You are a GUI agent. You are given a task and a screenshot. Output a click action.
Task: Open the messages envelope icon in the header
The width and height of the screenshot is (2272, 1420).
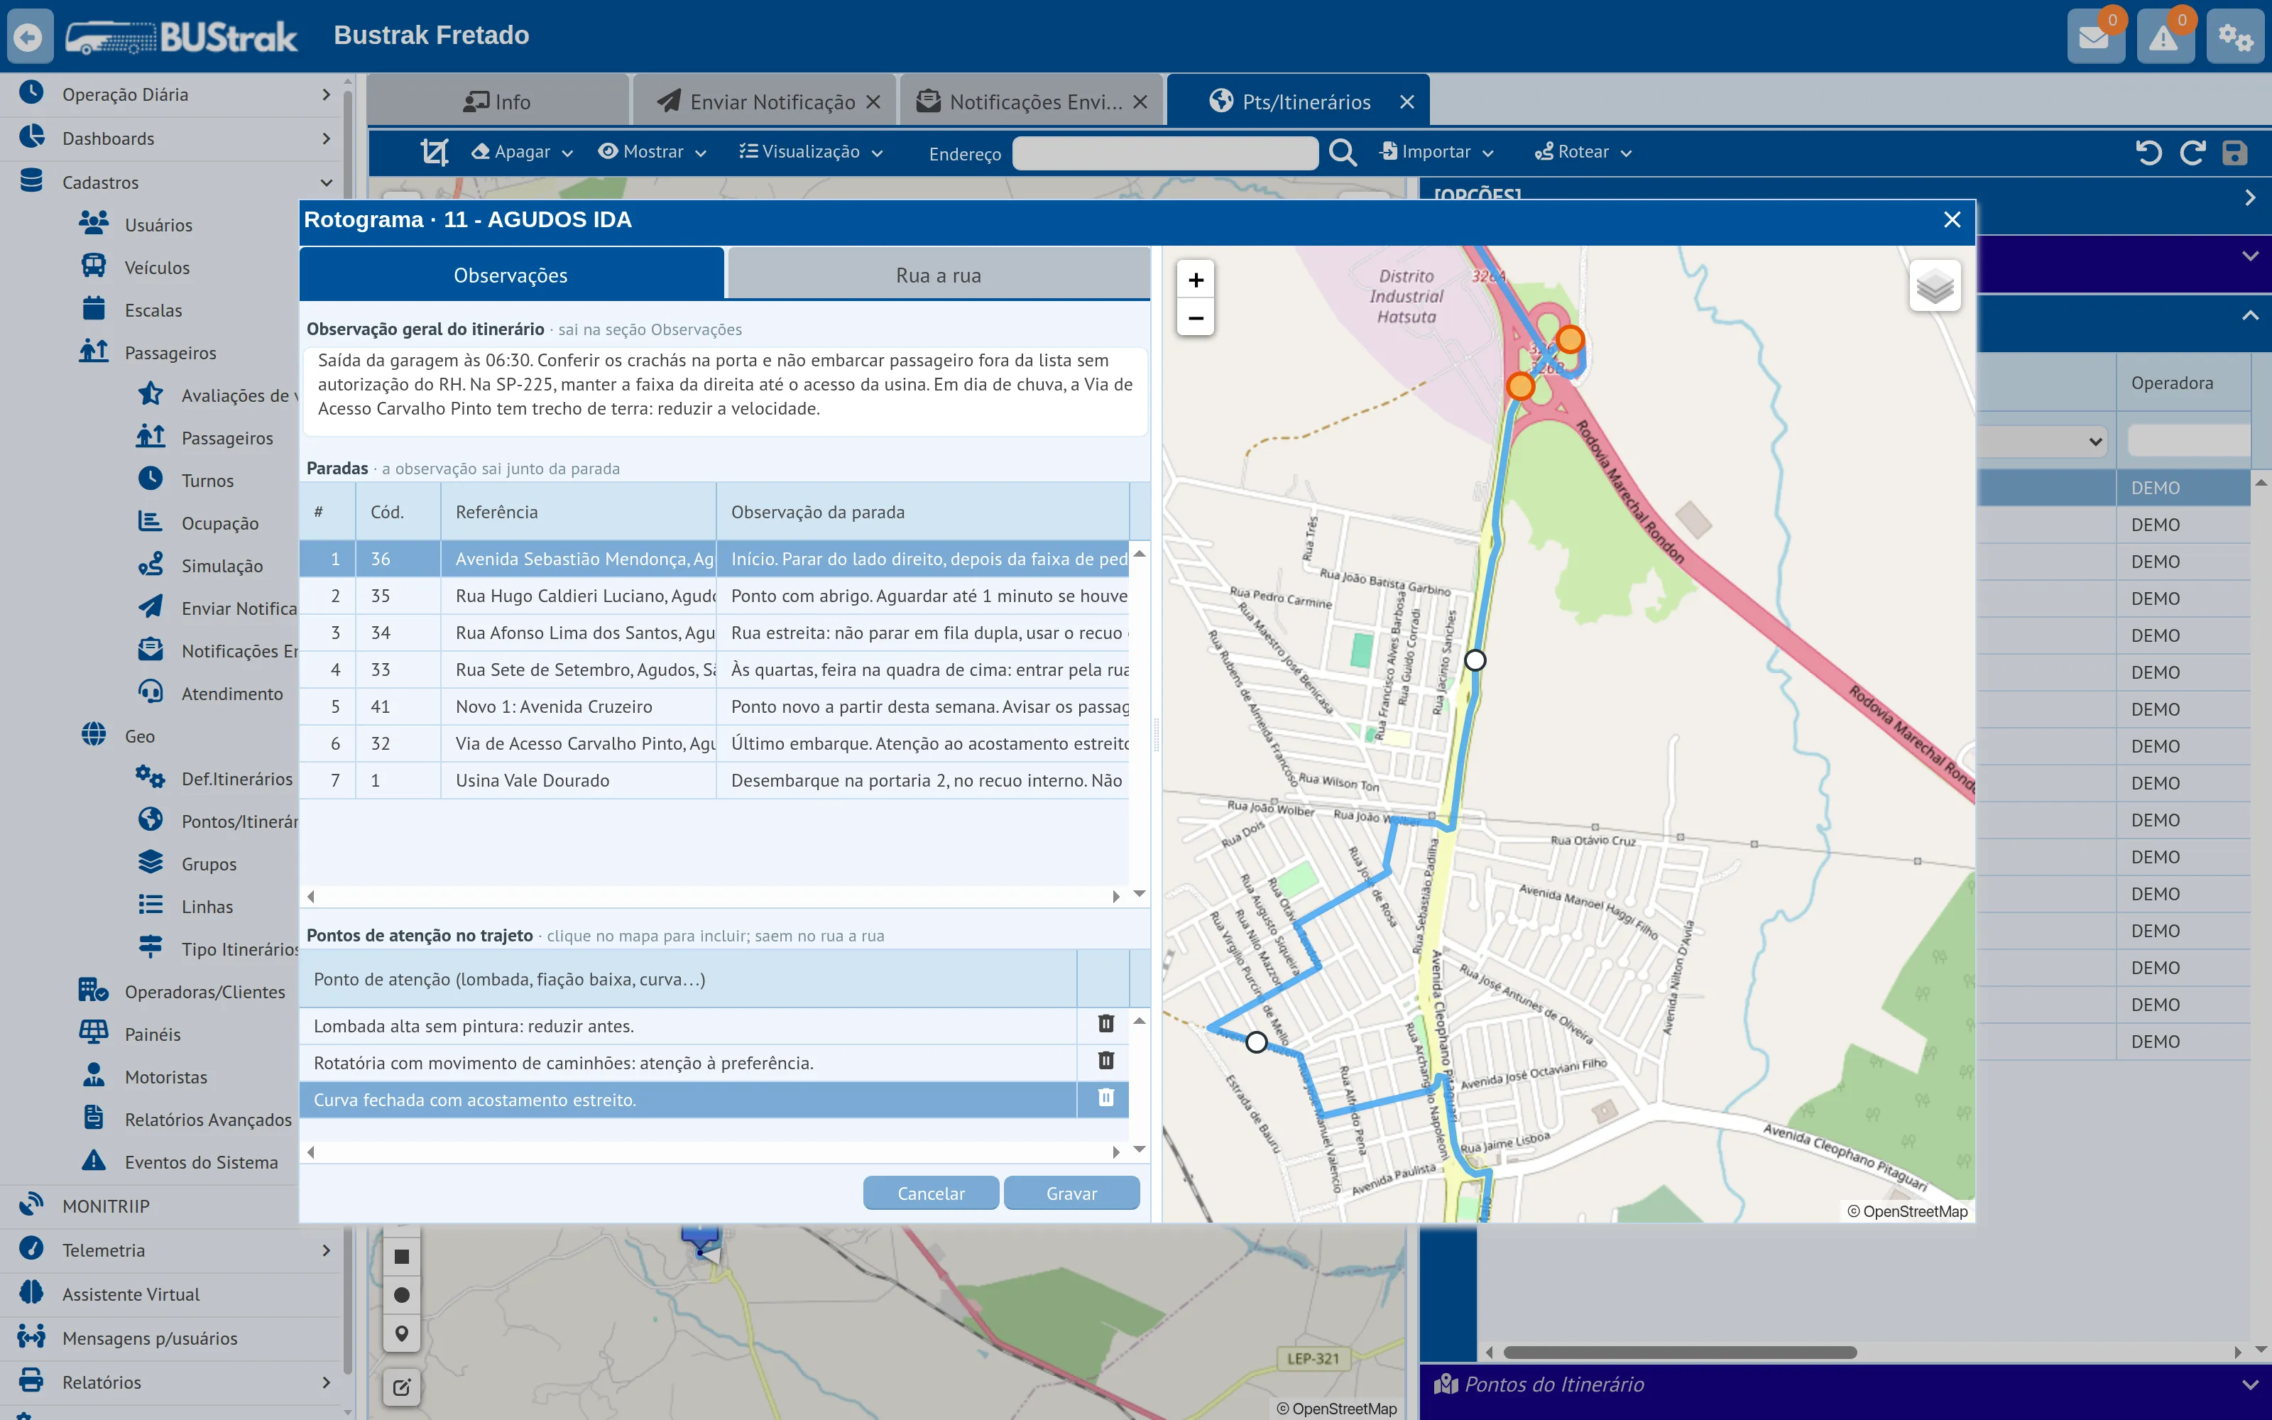(x=2094, y=37)
